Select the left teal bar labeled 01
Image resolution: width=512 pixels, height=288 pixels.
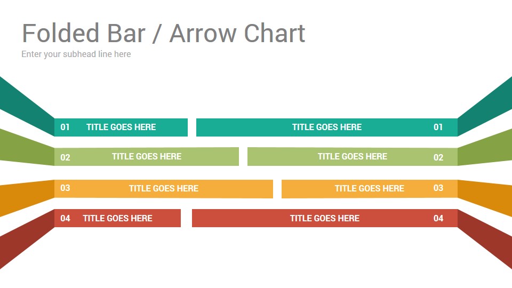pyautogui.click(x=121, y=127)
